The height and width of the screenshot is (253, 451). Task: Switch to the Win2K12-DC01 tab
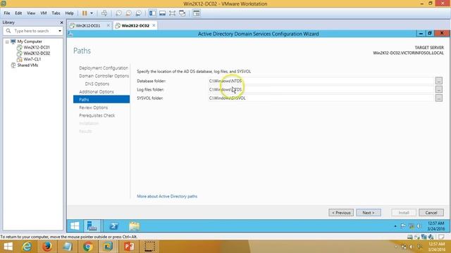[87, 25]
